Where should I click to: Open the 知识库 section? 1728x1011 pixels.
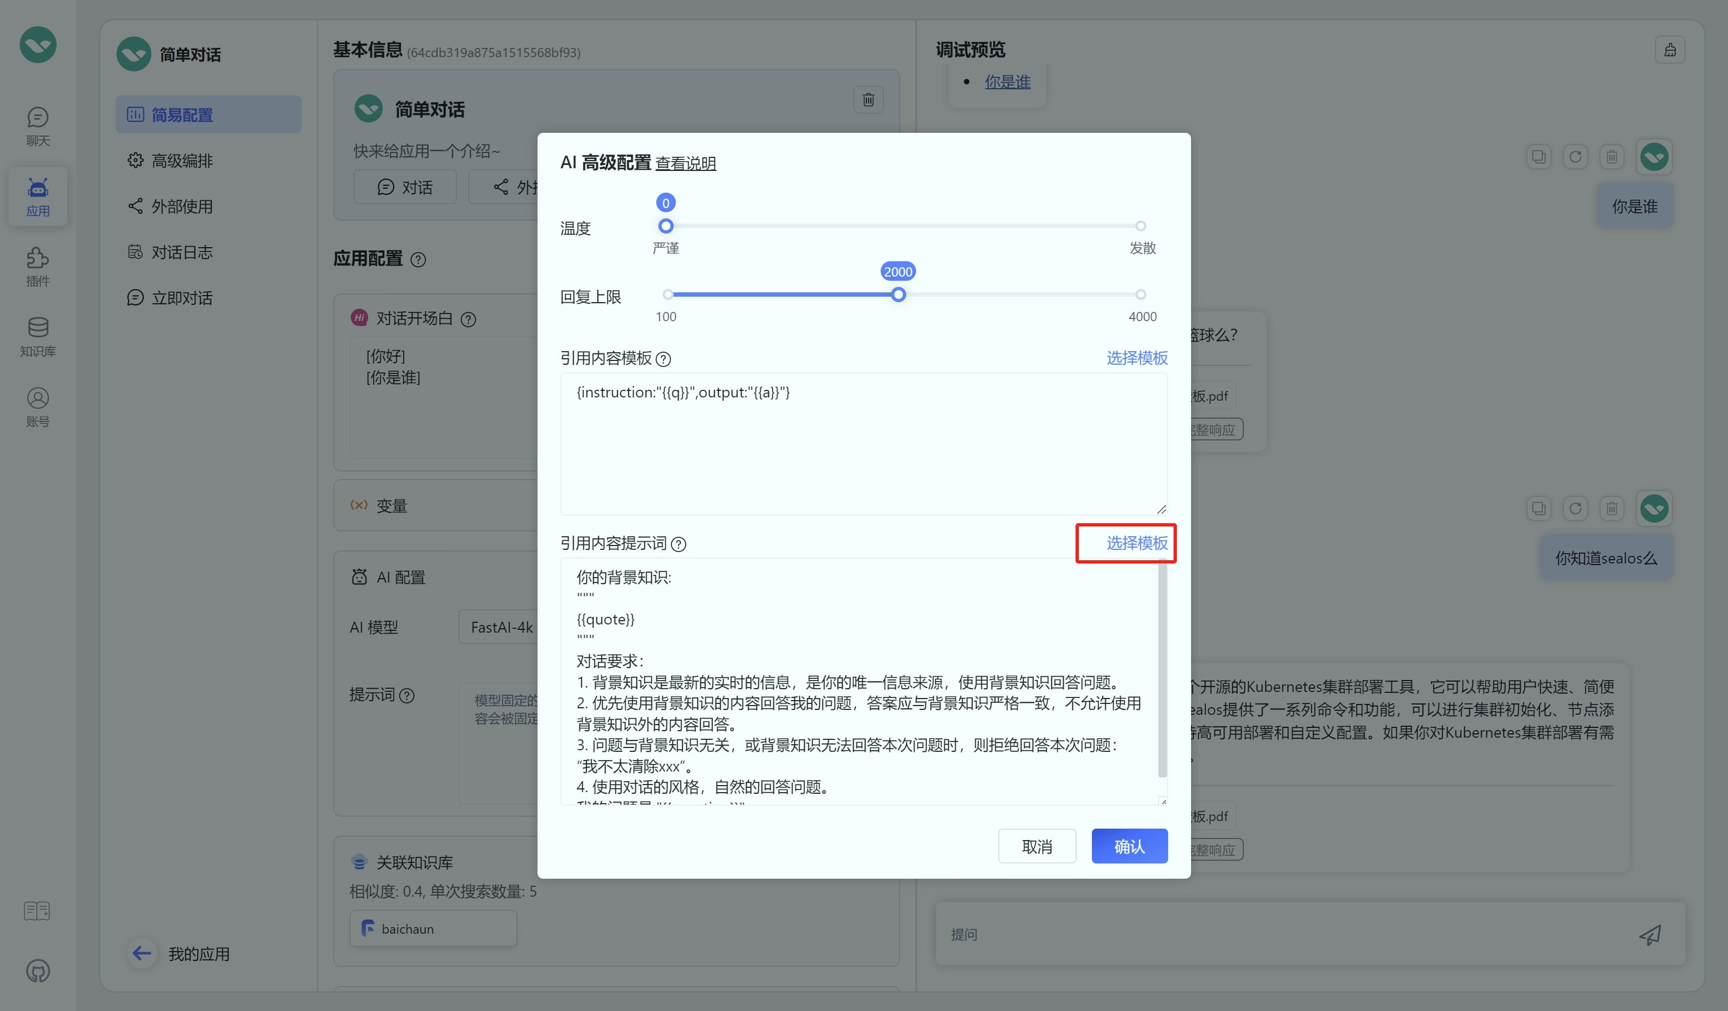38,337
